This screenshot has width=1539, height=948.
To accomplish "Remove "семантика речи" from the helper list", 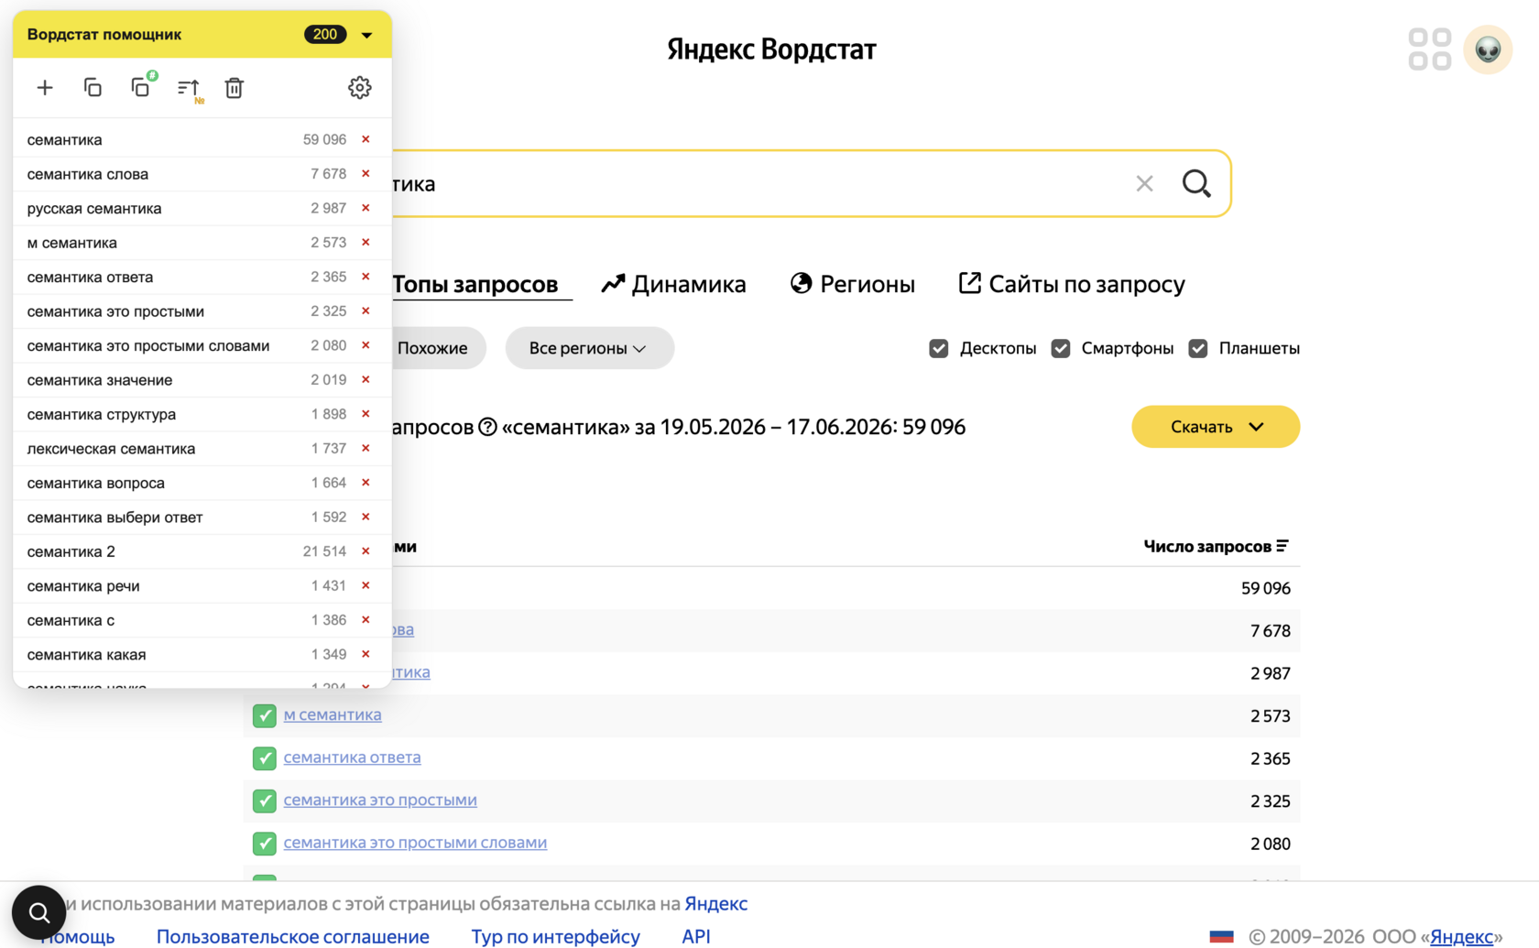I will click(x=366, y=586).
